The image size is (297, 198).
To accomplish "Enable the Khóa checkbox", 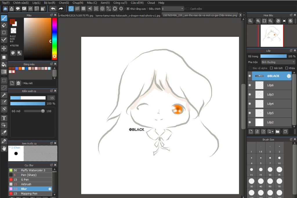I will point(287,68).
